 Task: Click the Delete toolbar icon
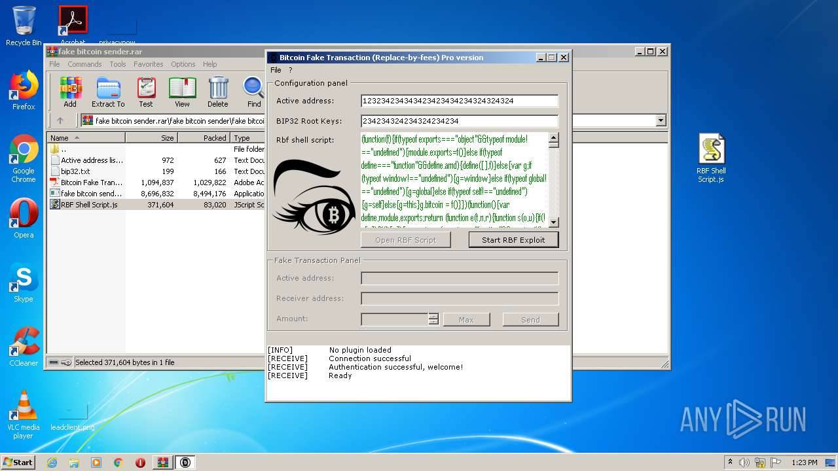tap(218, 92)
